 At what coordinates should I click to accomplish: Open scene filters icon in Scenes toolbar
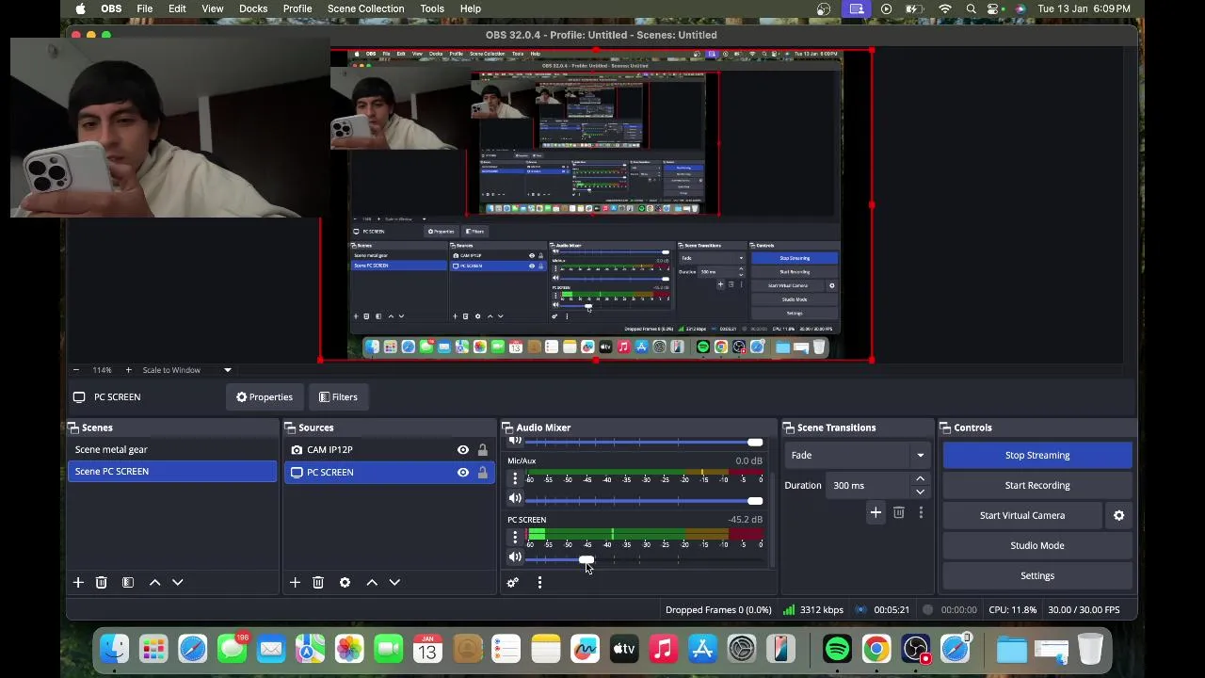[x=128, y=583]
